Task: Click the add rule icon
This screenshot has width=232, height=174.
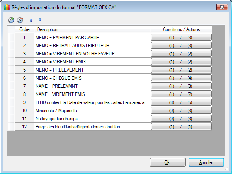Action: tap(11, 20)
